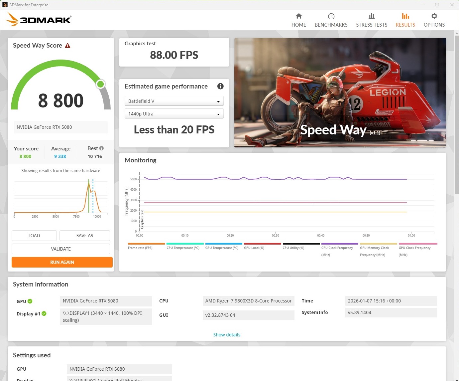Viewport: 459px width, 381px height.
Task: Click the info icon beside Best score
Action: (x=101, y=148)
